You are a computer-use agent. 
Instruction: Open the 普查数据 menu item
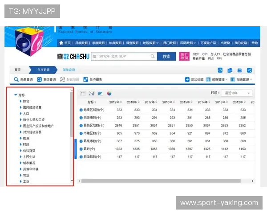[132, 43]
